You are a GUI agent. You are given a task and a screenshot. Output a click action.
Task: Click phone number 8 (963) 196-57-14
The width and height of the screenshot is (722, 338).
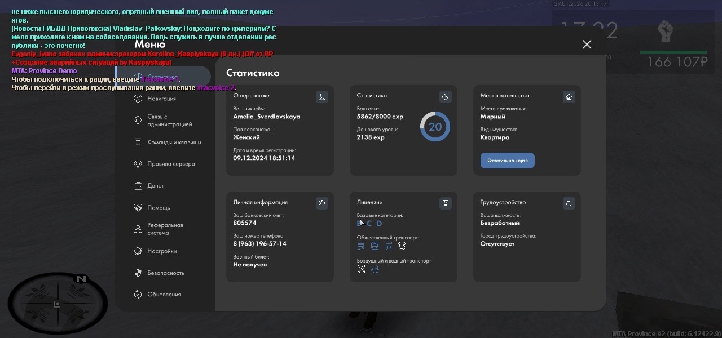pos(260,244)
